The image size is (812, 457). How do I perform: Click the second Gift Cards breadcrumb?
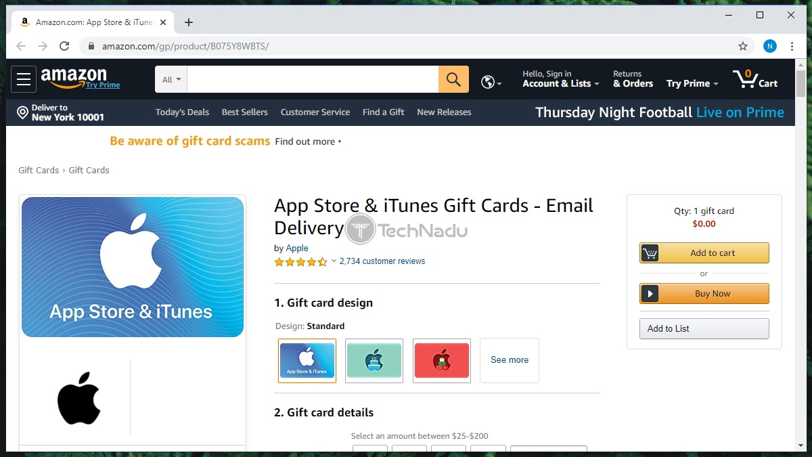(89, 171)
